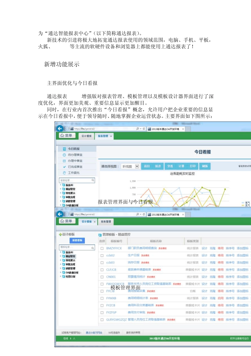Select browser tab 2013版本通达OA开发环境 in 管理模板 window

[x=165, y=215]
